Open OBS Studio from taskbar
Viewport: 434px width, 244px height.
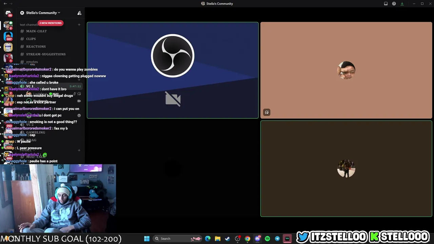click(238, 239)
